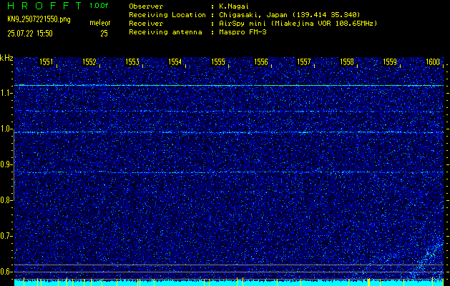Click the observer name K.Nagai
This screenshot has width=450, height=286.
pos(233,6)
